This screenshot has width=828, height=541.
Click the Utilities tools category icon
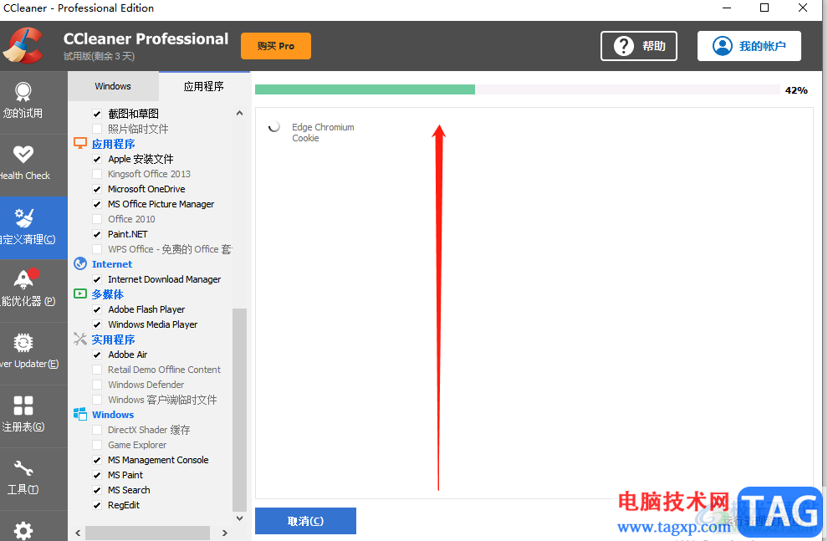(x=80, y=339)
